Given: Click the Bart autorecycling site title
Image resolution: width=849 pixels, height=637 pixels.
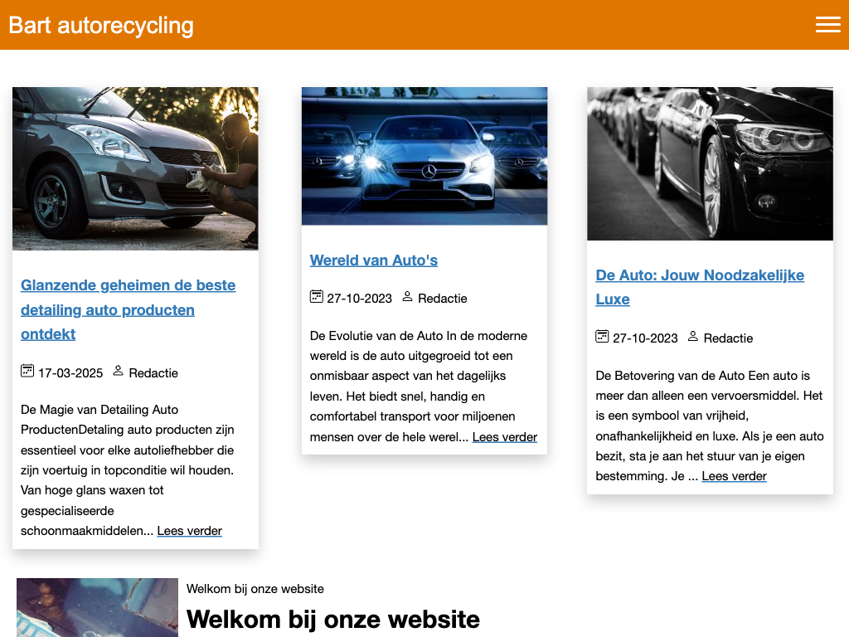Looking at the screenshot, I should (101, 25).
